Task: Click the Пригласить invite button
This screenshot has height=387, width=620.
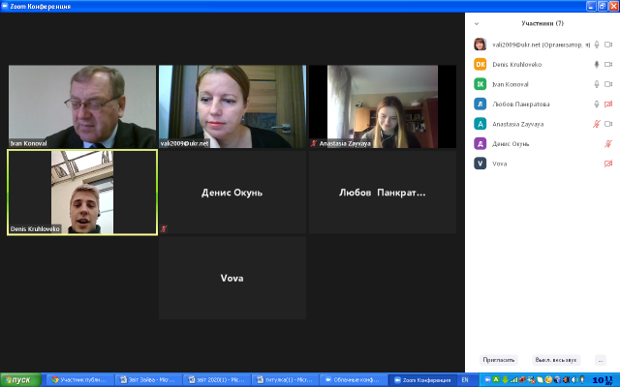Action: (x=499, y=360)
